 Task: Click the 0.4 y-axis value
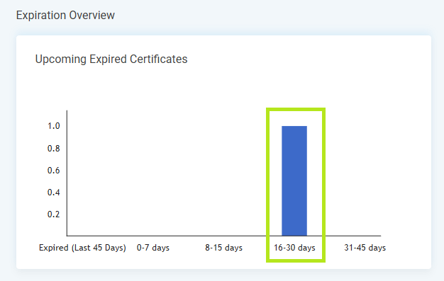click(53, 193)
